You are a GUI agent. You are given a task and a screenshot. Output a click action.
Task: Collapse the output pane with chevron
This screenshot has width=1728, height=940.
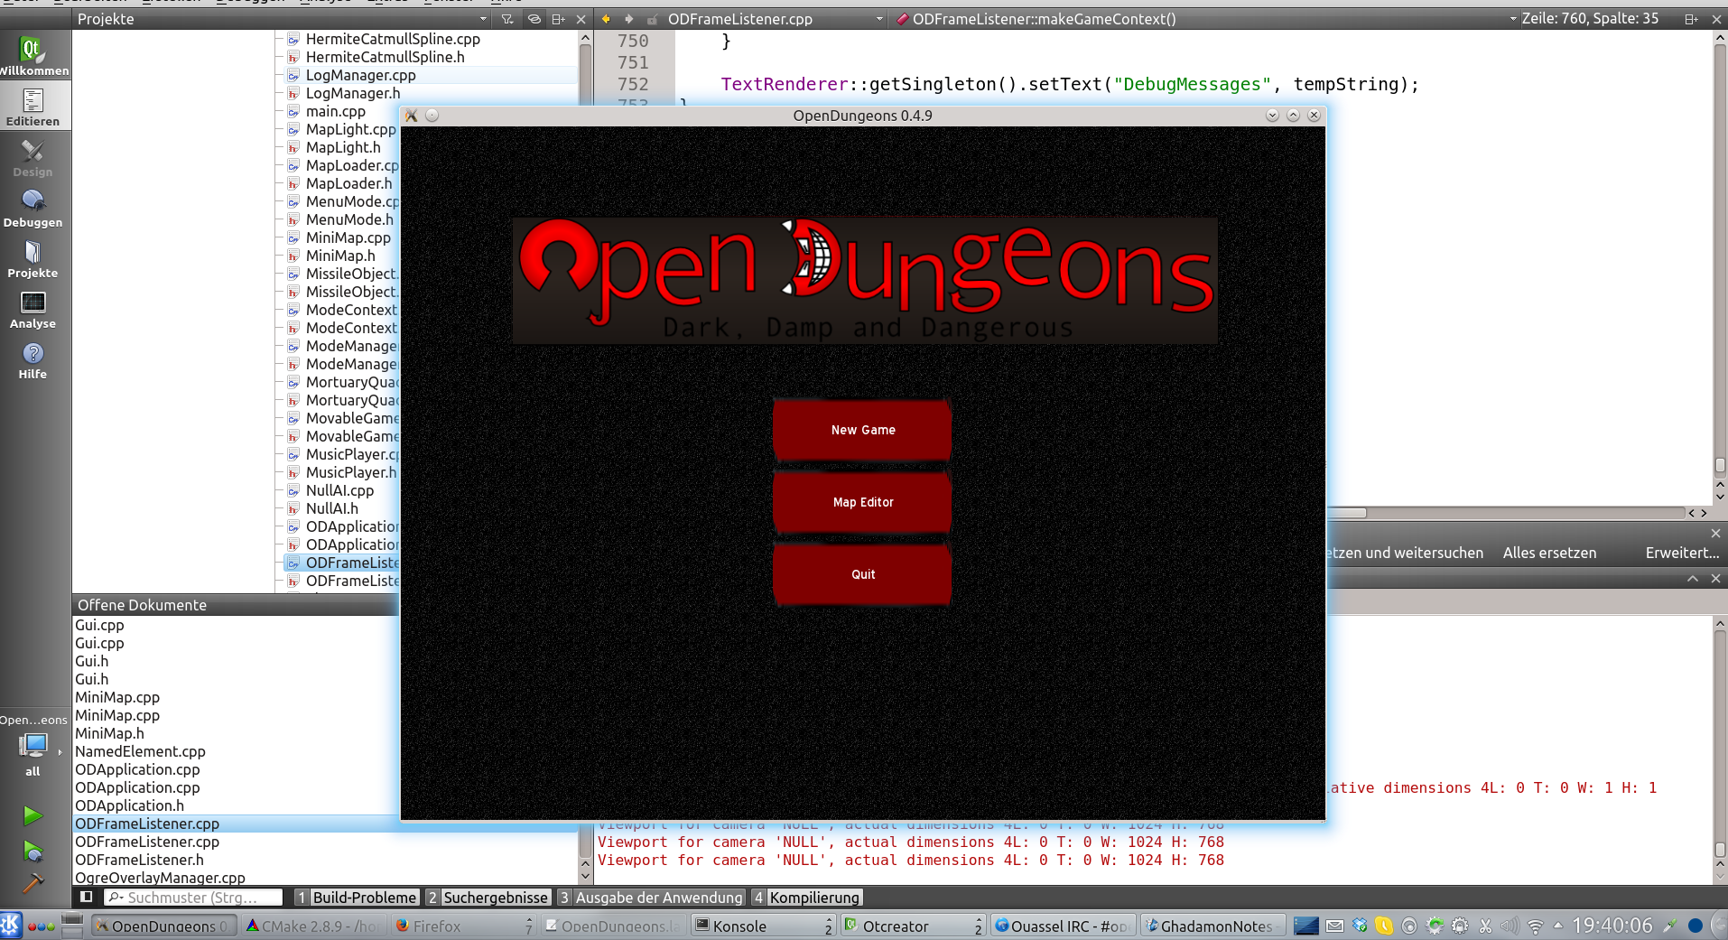pyautogui.click(x=1693, y=578)
